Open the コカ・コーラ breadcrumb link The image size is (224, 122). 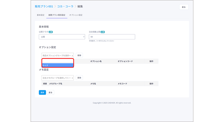tap(65, 7)
